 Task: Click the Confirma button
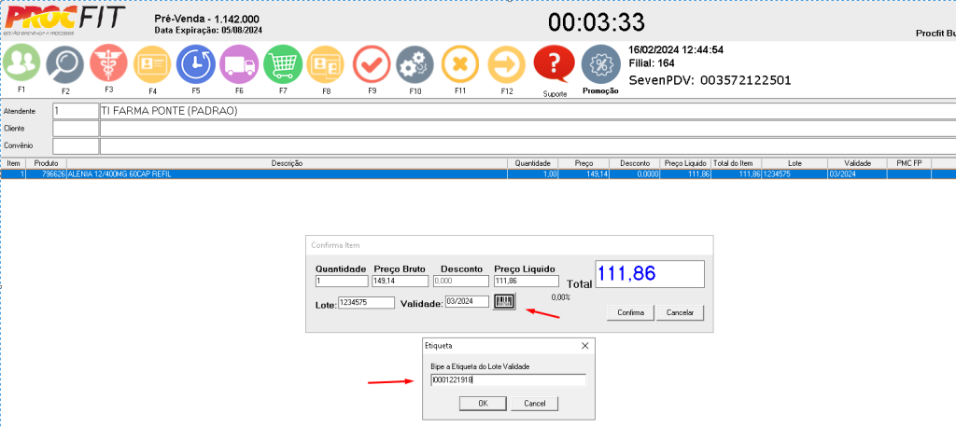point(630,312)
